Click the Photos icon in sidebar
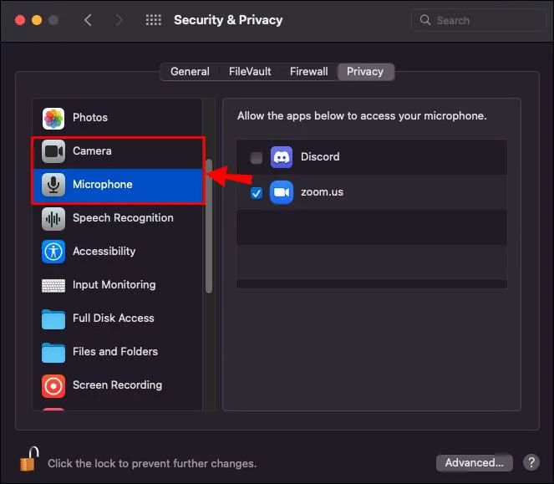Image resolution: width=554 pixels, height=484 pixels. 54,118
